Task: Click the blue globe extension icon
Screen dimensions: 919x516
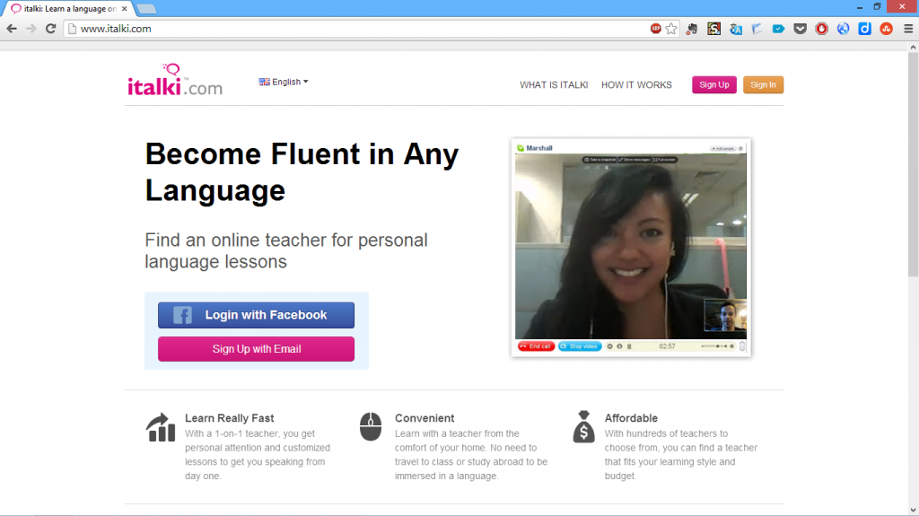Action: point(843,28)
